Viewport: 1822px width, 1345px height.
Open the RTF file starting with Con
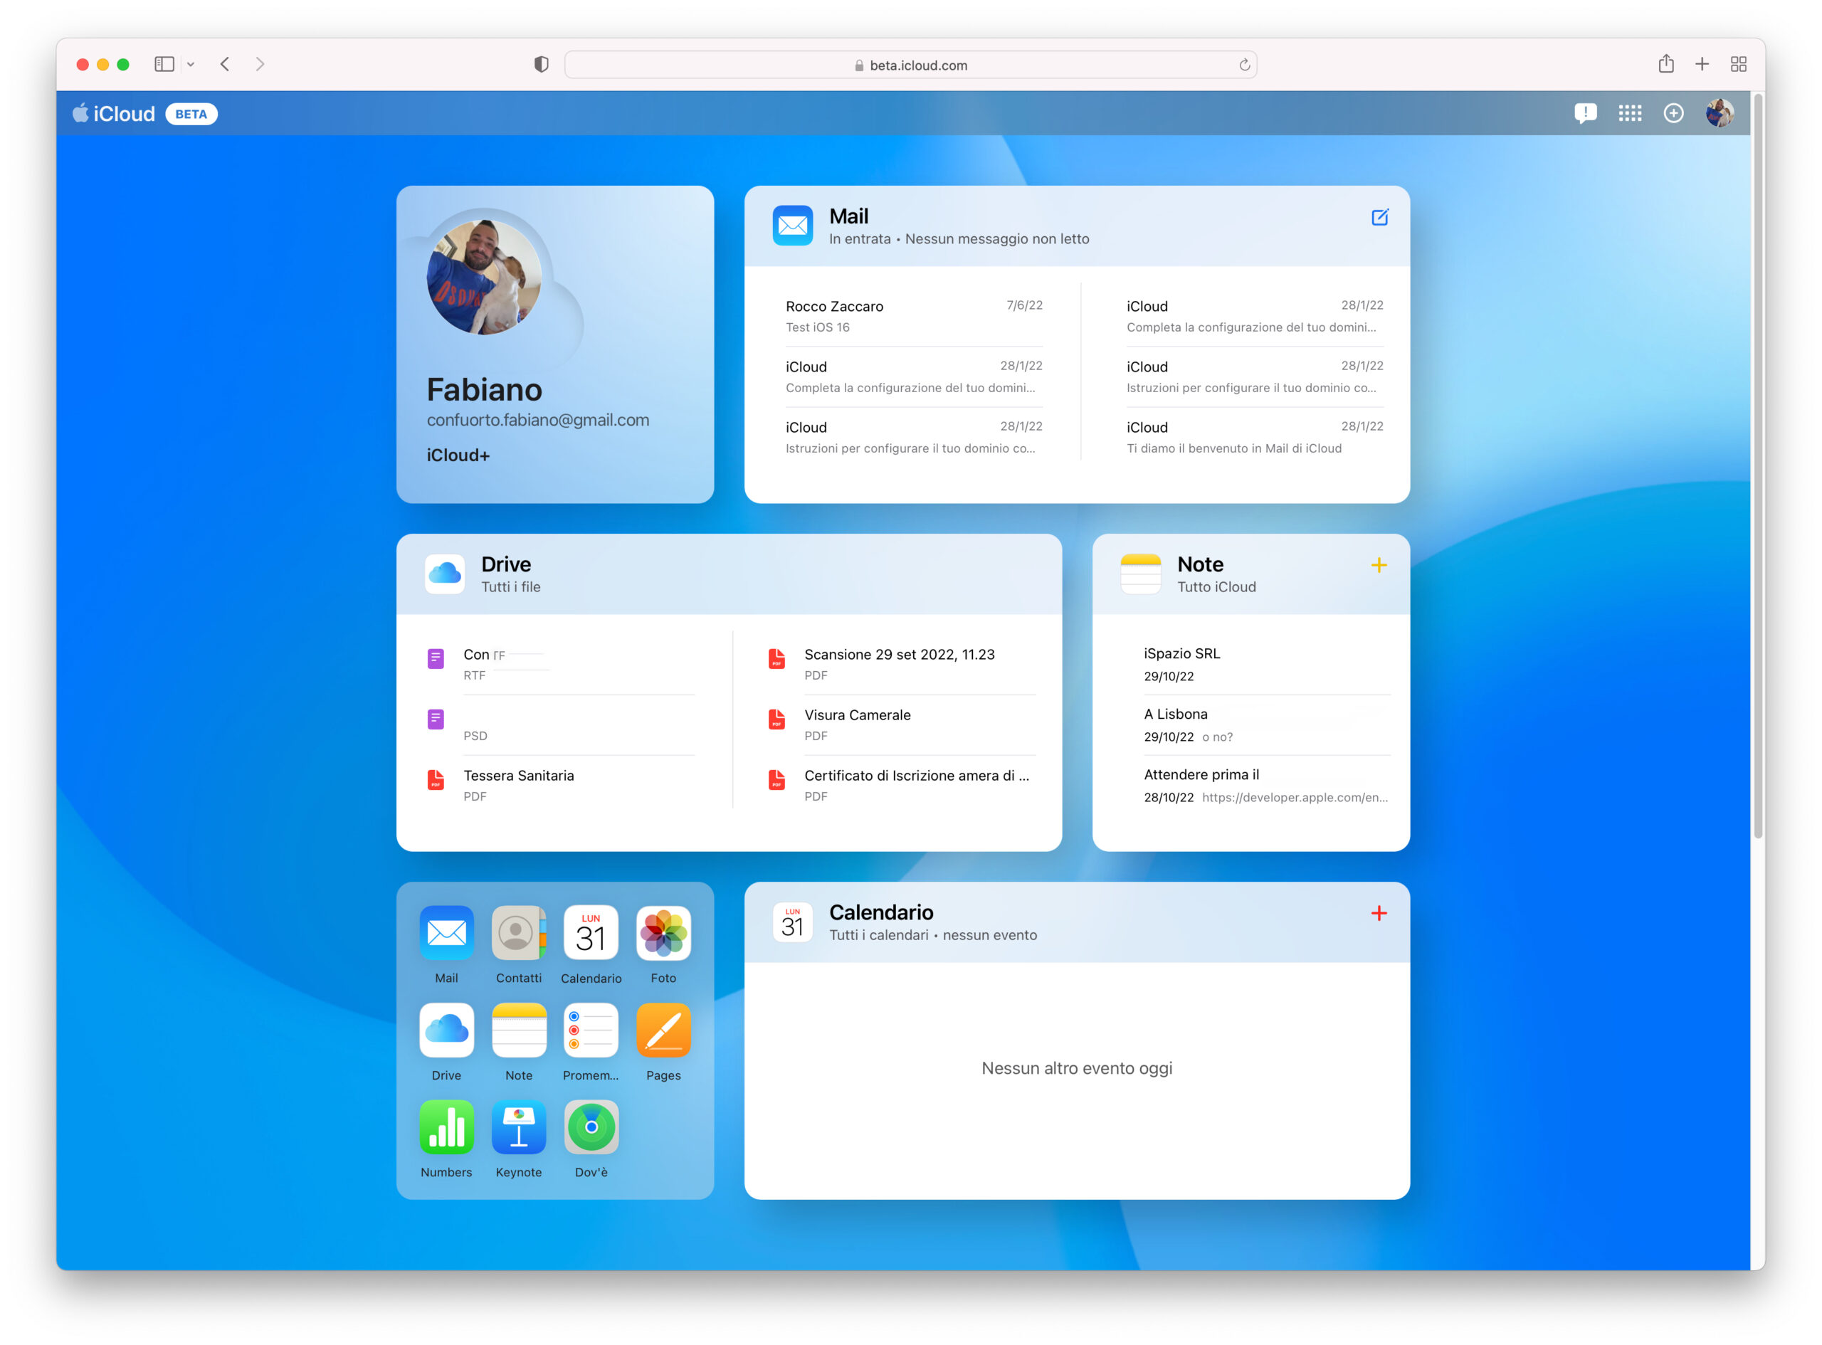561,665
